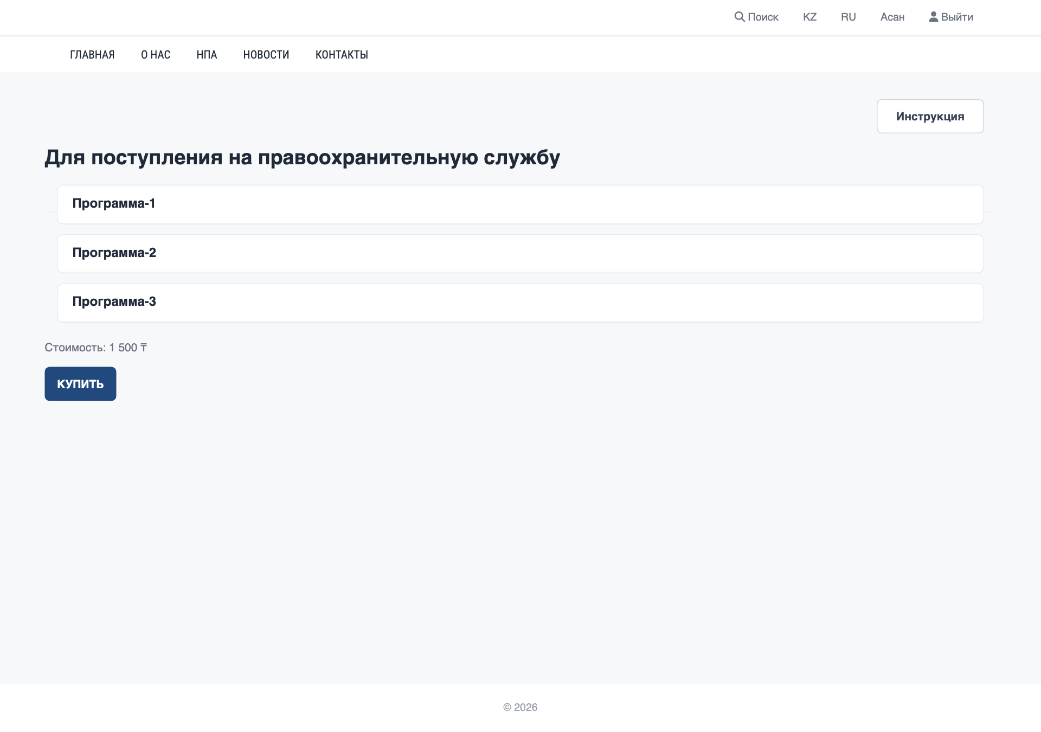Open the Асан profile link
The height and width of the screenshot is (732, 1041).
[892, 17]
